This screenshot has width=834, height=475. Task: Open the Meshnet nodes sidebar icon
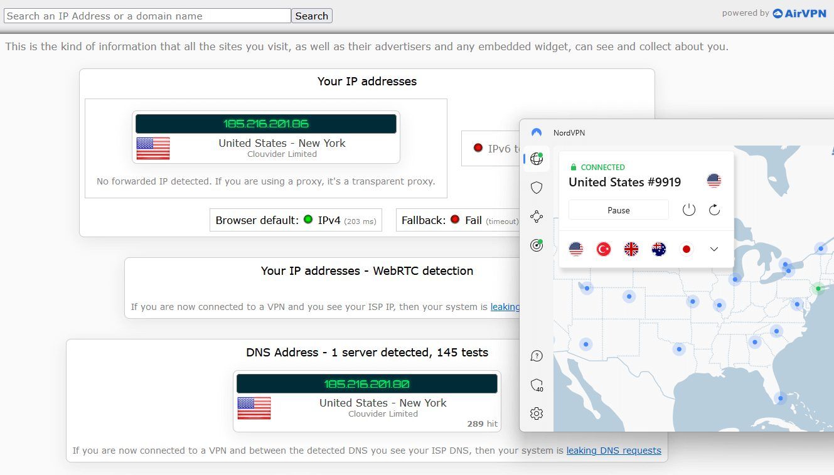(536, 216)
